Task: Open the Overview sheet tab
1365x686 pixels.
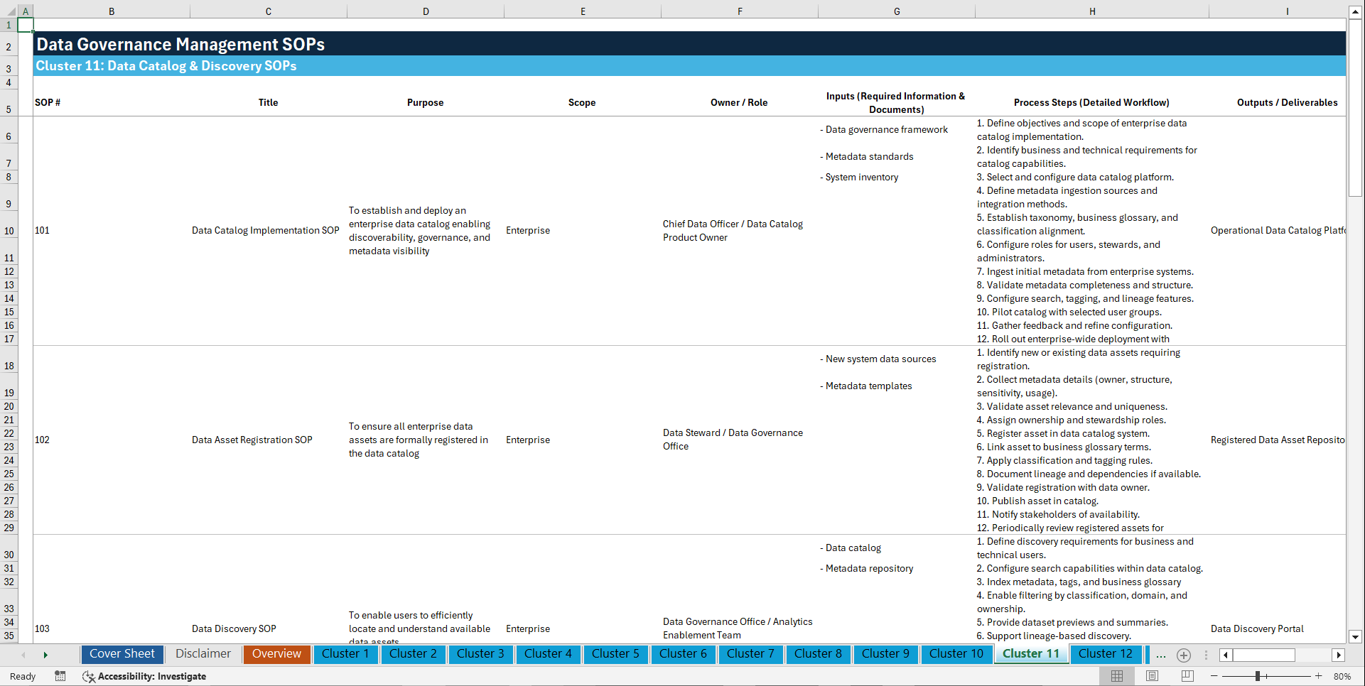Action: [277, 654]
